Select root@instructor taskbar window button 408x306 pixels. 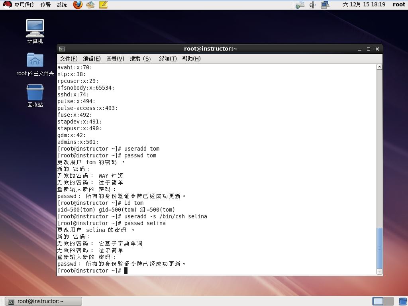[43, 301]
